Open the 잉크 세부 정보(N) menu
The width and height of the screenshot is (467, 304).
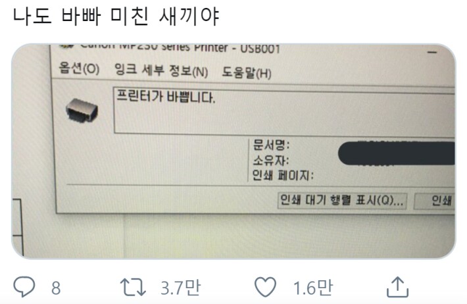coord(161,70)
